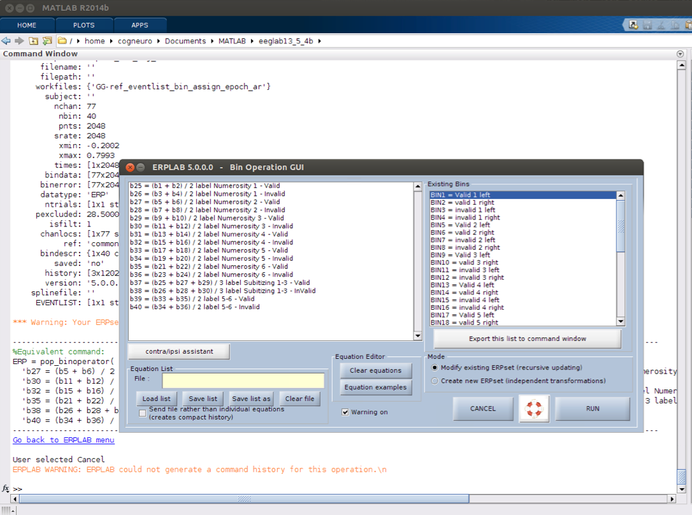Go back with the blue back arrow
Viewport: 692px width, 515px height.
click(6, 41)
